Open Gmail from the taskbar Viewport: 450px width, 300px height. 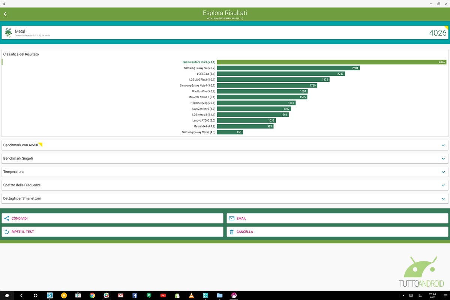(x=120, y=295)
